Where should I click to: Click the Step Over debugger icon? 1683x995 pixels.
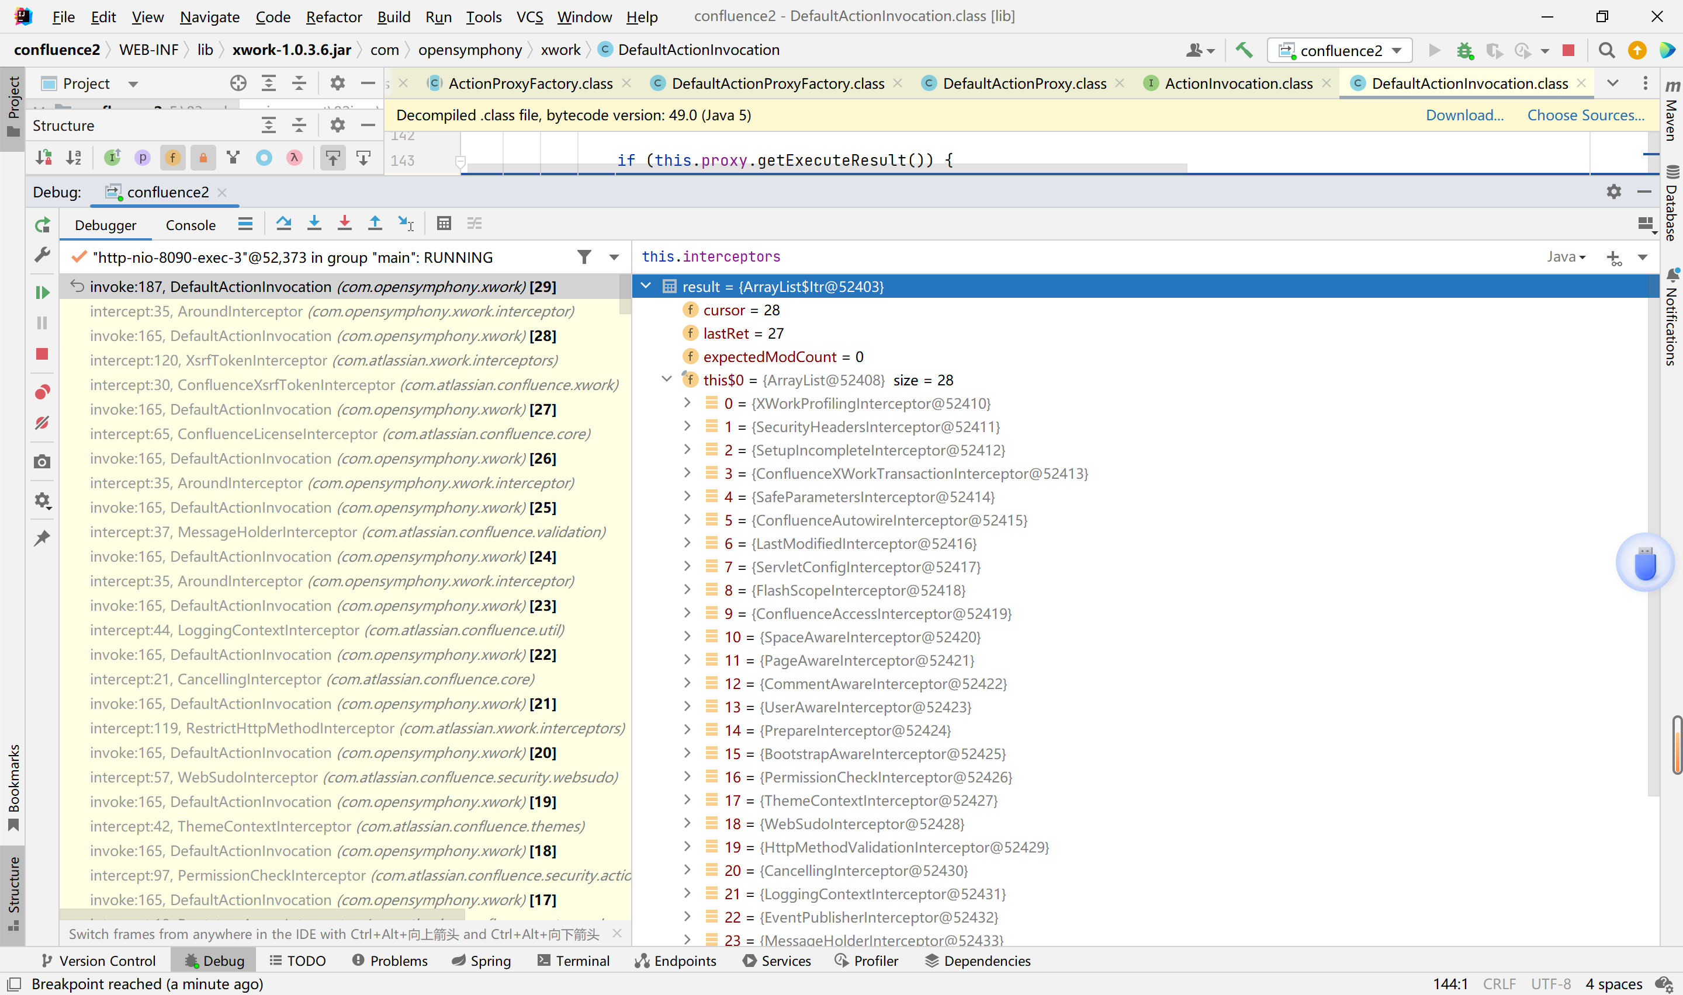tap(283, 224)
